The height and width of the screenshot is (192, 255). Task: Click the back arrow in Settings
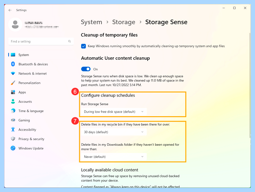pos(10,10)
